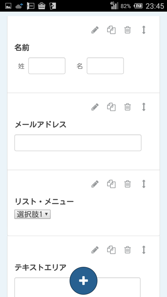This screenshot has width=167, height=297.
Task: Edit the メールアドレス field with pencil icon
Action: (x=95, y=107)
